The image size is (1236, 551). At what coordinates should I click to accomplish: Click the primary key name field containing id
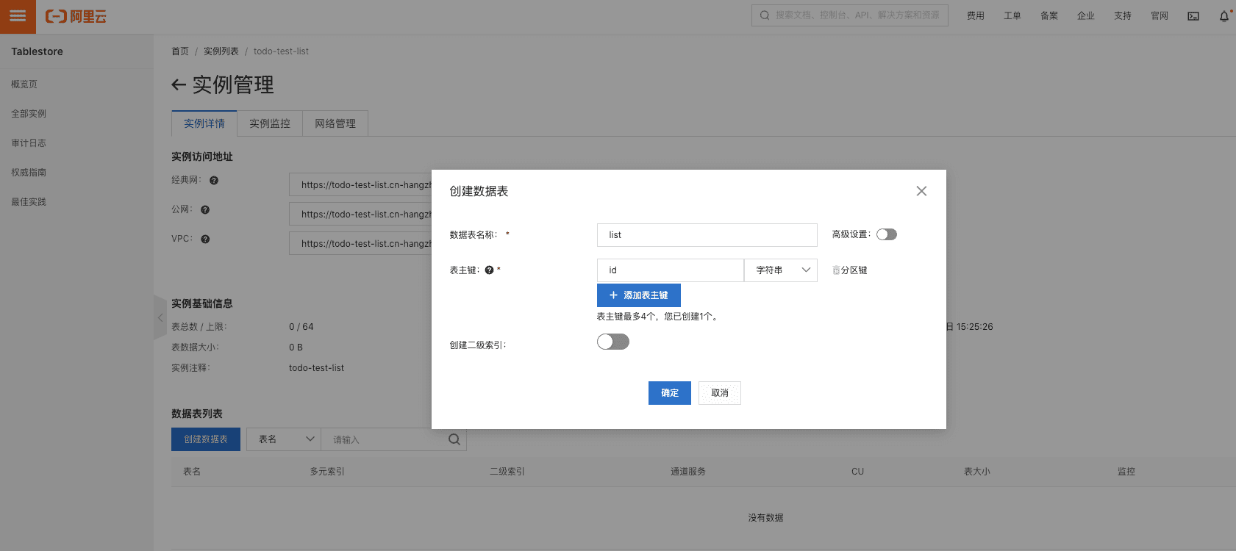pyautogui.click(x=671, y=270)
